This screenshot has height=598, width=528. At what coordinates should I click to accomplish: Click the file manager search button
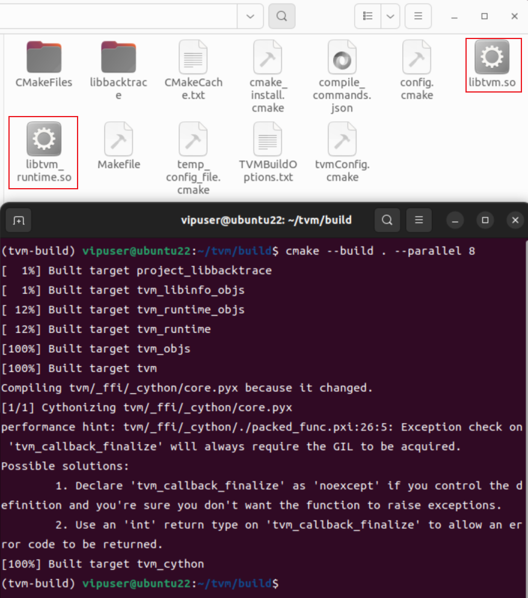281,16
